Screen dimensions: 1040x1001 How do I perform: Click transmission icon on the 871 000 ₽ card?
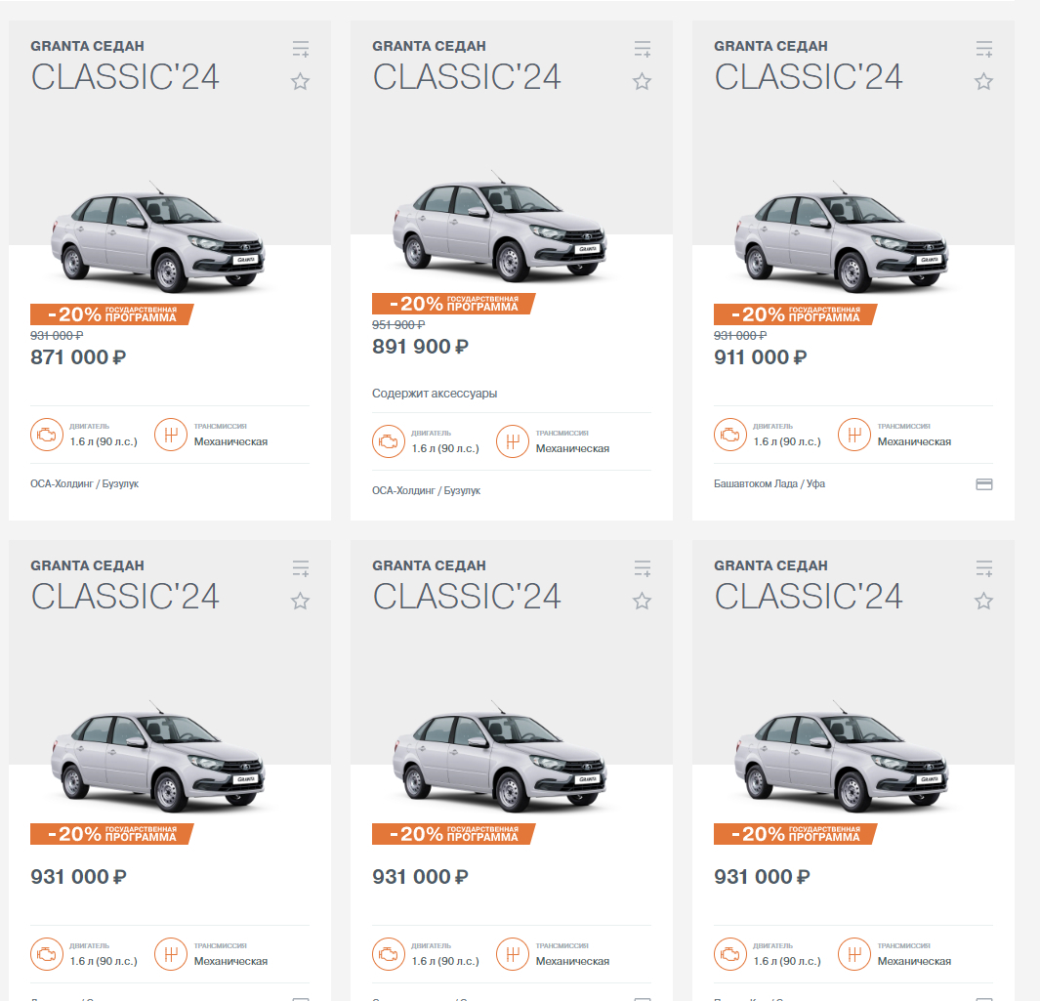(171, 435)
